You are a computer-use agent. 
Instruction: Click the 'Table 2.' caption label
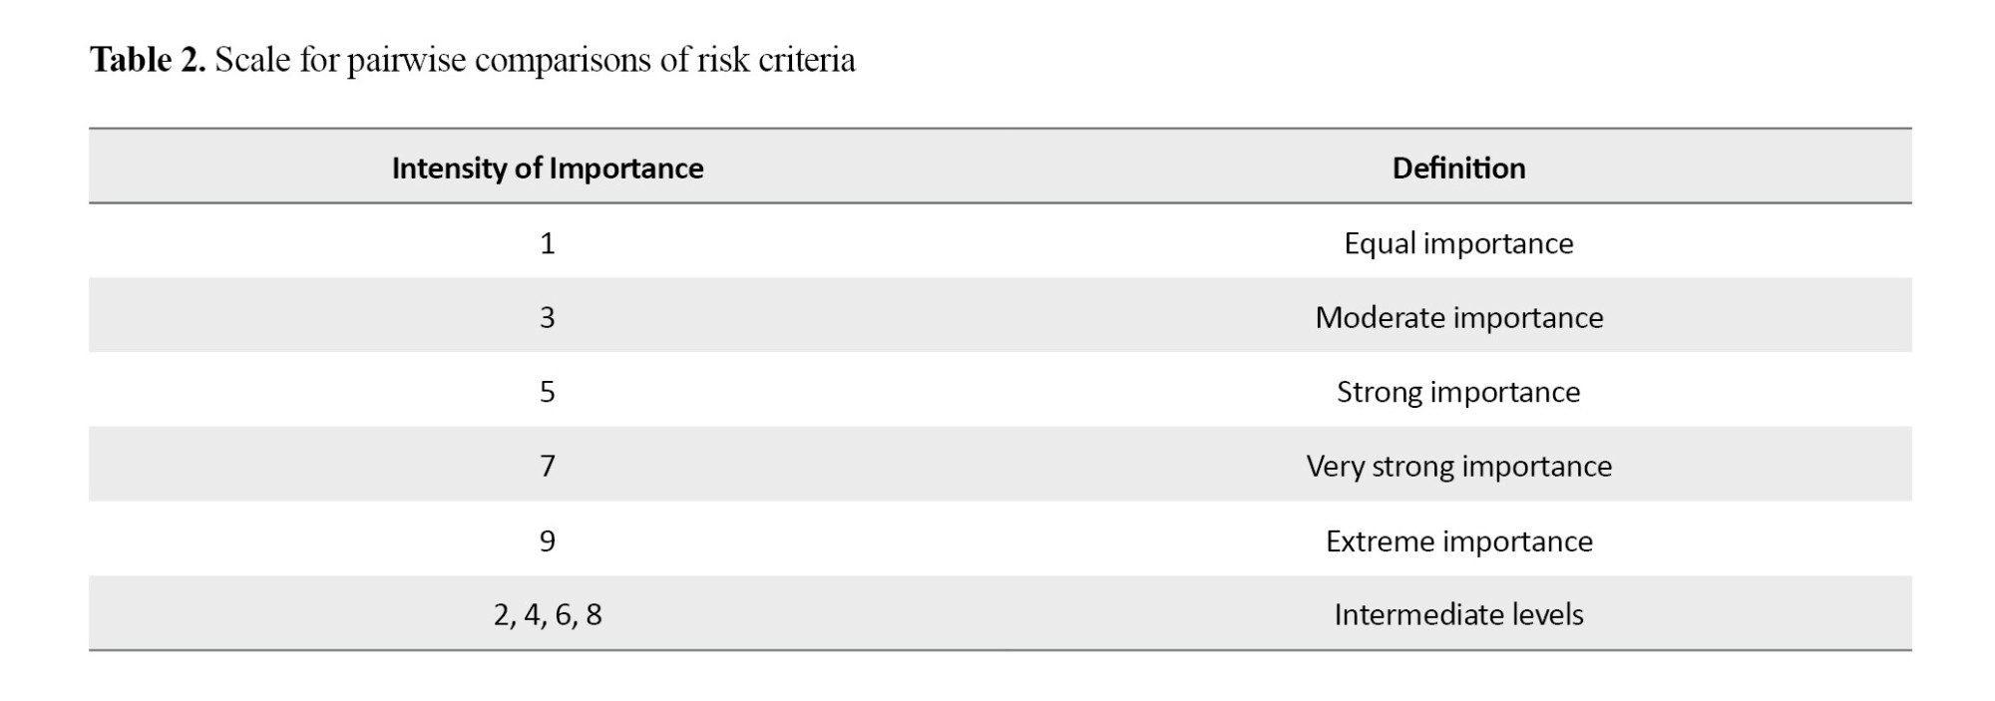pyautogui.click(x=148, y=60)
